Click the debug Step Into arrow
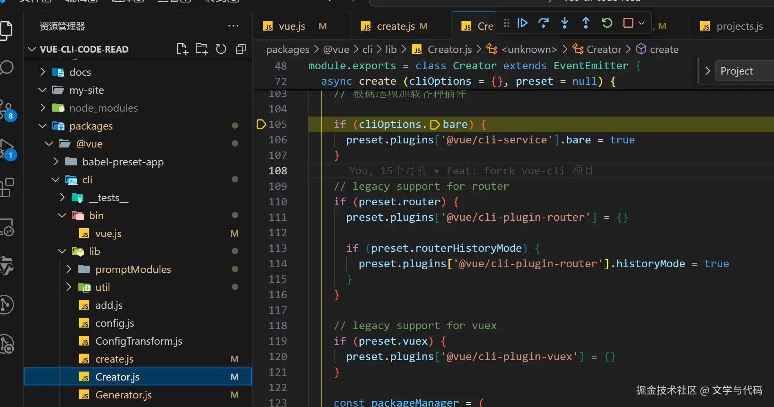The width and height of the screenshot is (774, 407). 565,23
